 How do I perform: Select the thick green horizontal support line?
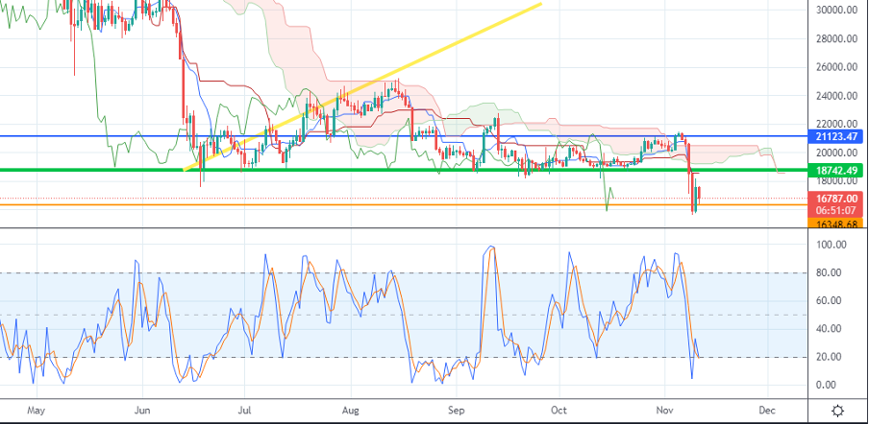tap(404, 170)
